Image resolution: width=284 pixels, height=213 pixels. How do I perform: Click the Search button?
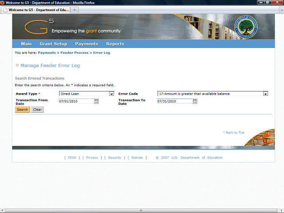(x=23, y=110)
